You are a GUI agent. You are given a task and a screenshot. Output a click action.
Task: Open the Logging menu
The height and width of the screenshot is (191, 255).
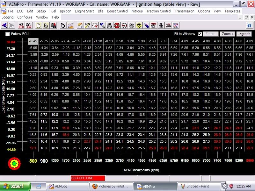(7, 17)
